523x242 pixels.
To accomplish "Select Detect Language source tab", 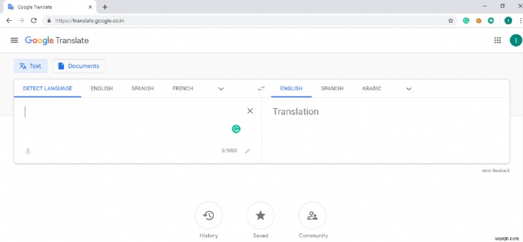I will (48, 89).
